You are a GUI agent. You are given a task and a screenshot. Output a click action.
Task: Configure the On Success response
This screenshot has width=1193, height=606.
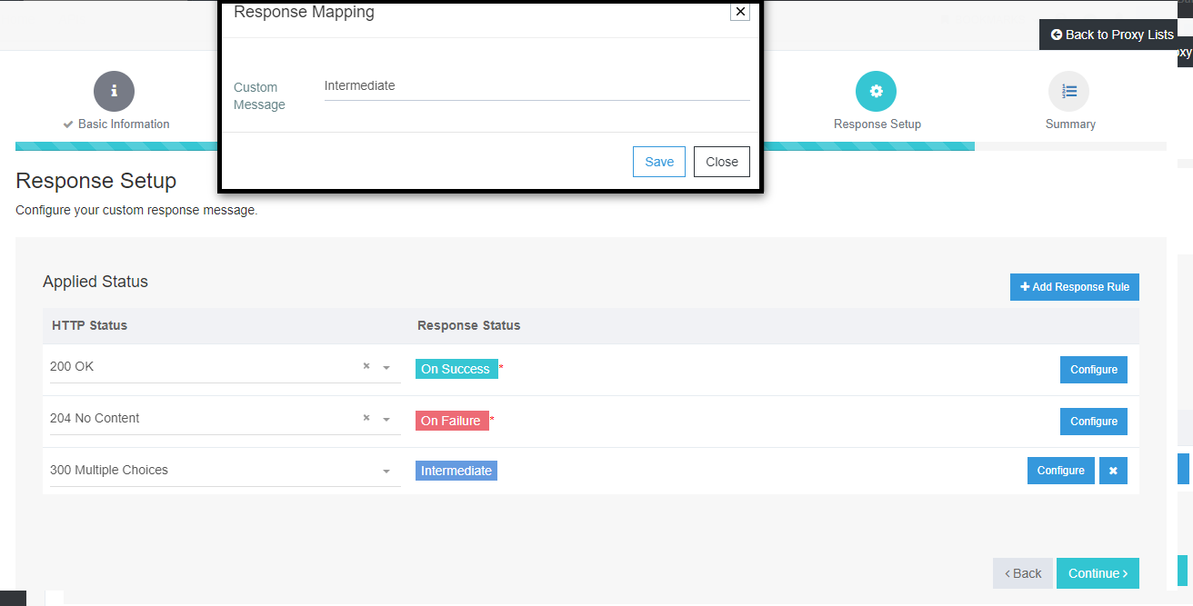coord(1093,369)
